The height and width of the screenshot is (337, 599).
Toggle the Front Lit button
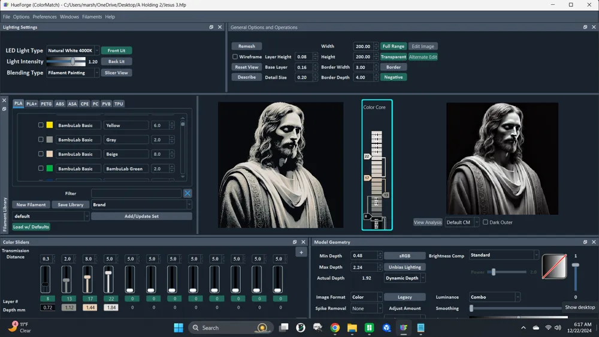click(x=117, y=50)
